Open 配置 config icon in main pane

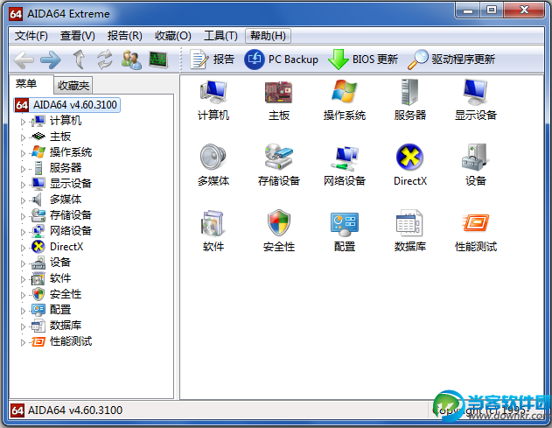click(345, 231)
